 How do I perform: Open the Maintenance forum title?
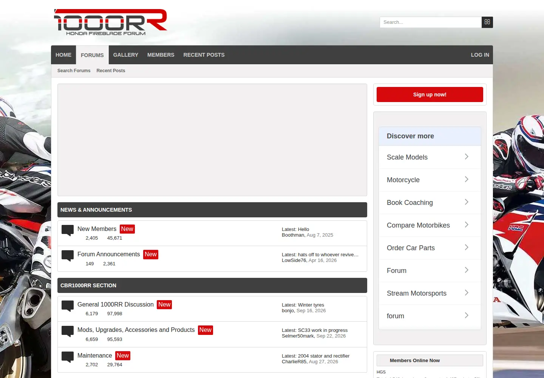point(95,356)
